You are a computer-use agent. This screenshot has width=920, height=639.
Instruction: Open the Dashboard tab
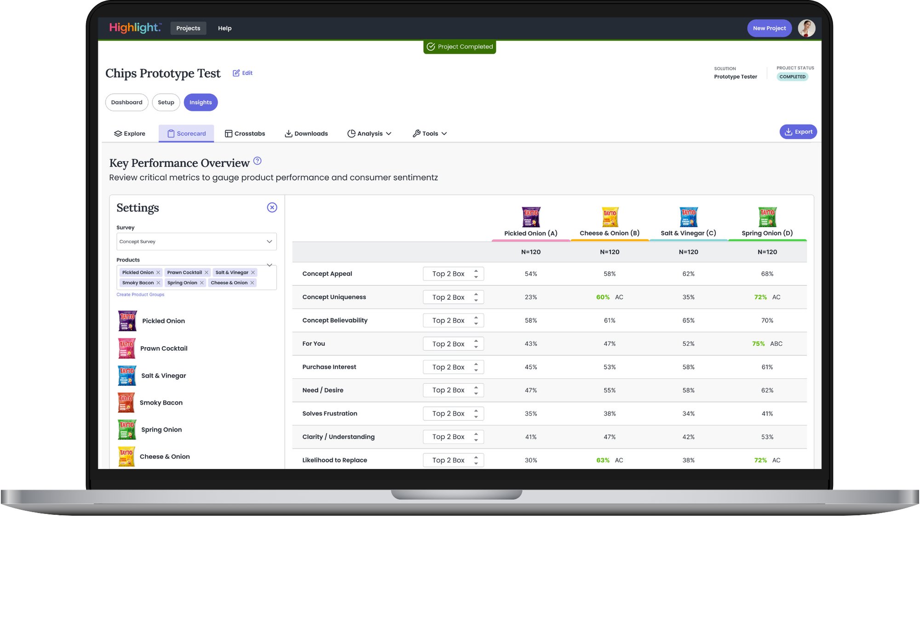(126, 102)
